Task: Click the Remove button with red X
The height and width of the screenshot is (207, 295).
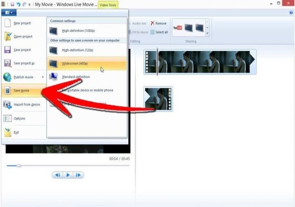Action: 158,23
